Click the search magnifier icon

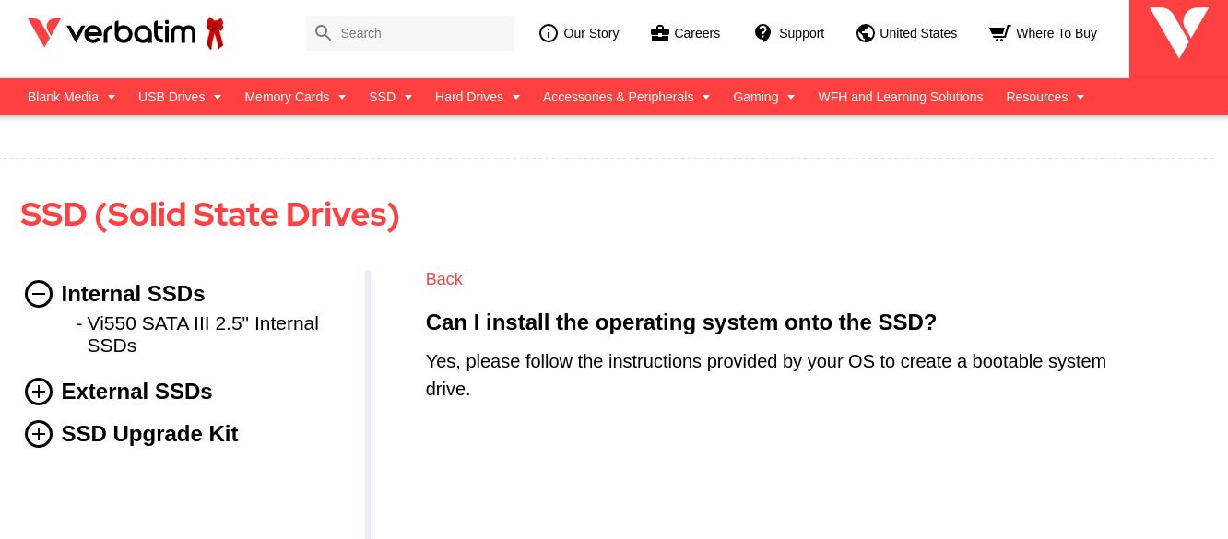pos(323,33)
